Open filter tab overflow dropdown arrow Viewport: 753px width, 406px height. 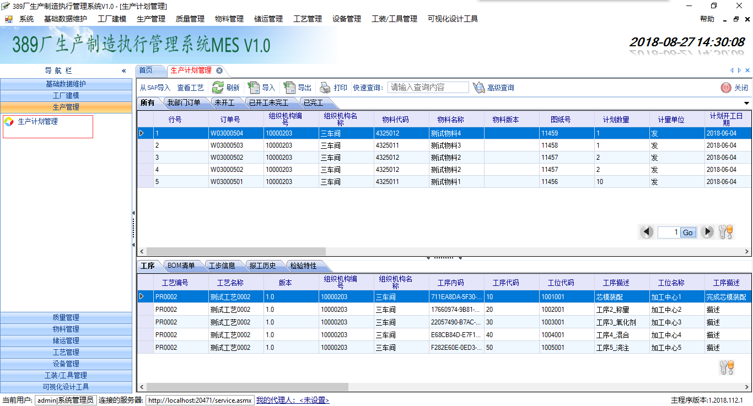[747, 103]
